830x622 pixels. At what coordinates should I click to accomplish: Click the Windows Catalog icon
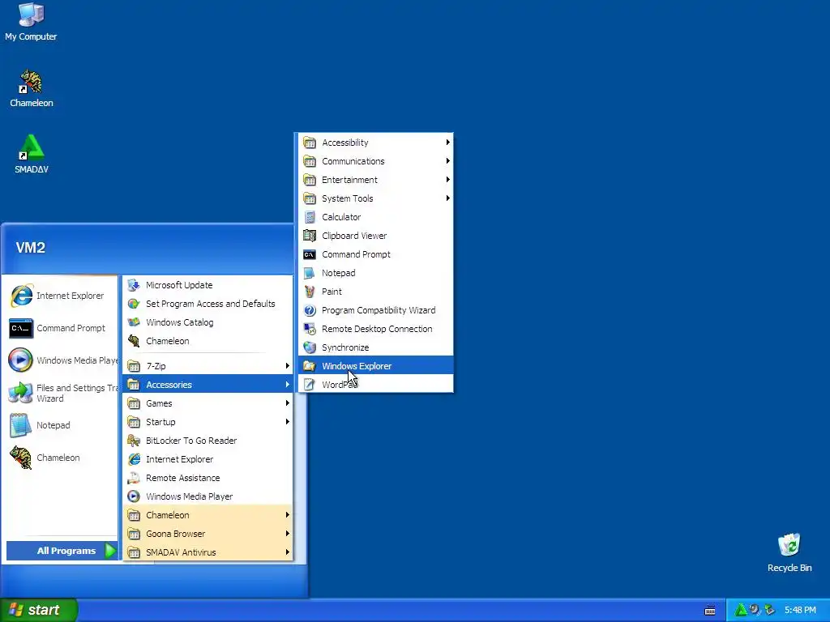[x=134, y=322]
